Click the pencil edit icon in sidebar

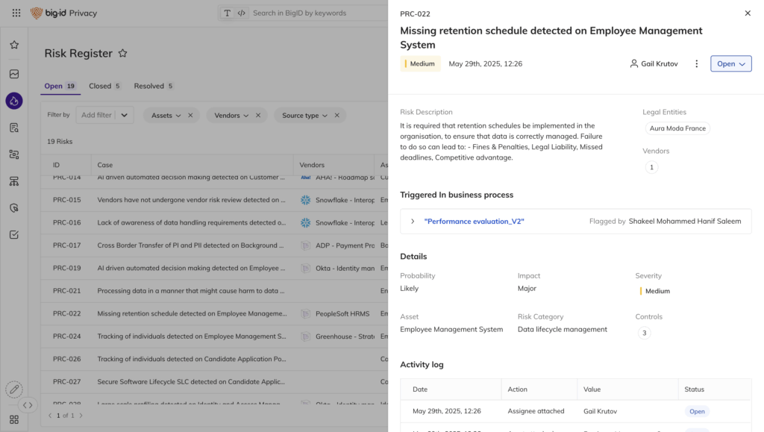[14, 389]
